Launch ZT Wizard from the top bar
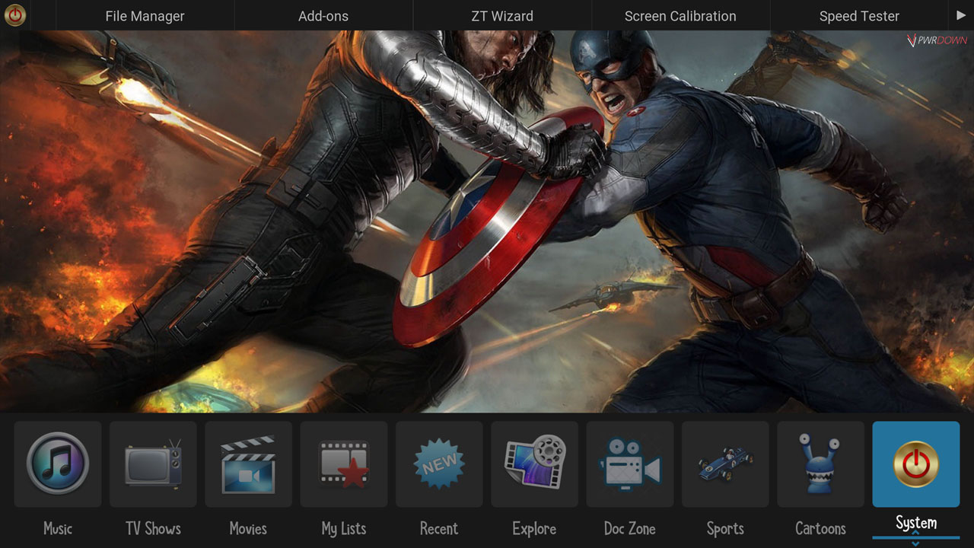974x548 pixels. (x=502, y=16)
